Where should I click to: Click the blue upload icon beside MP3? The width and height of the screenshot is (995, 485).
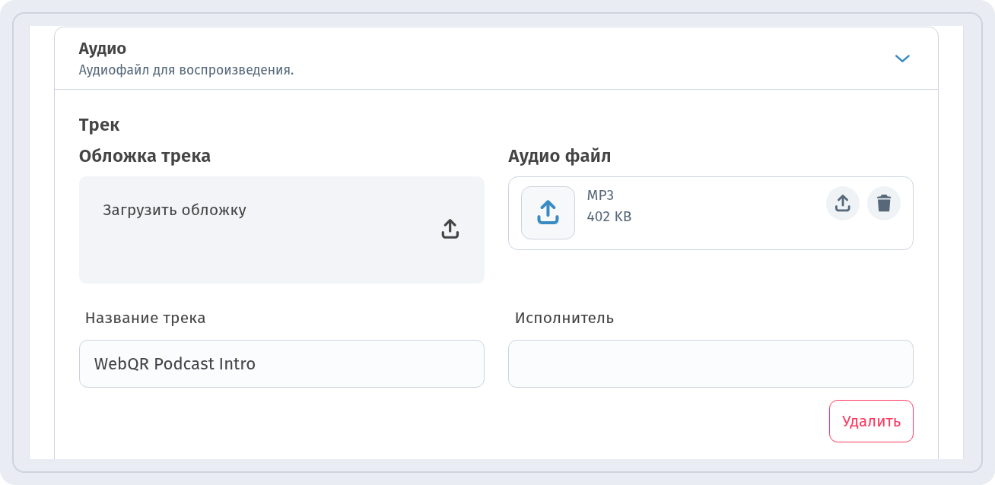[x=548, y=213]
